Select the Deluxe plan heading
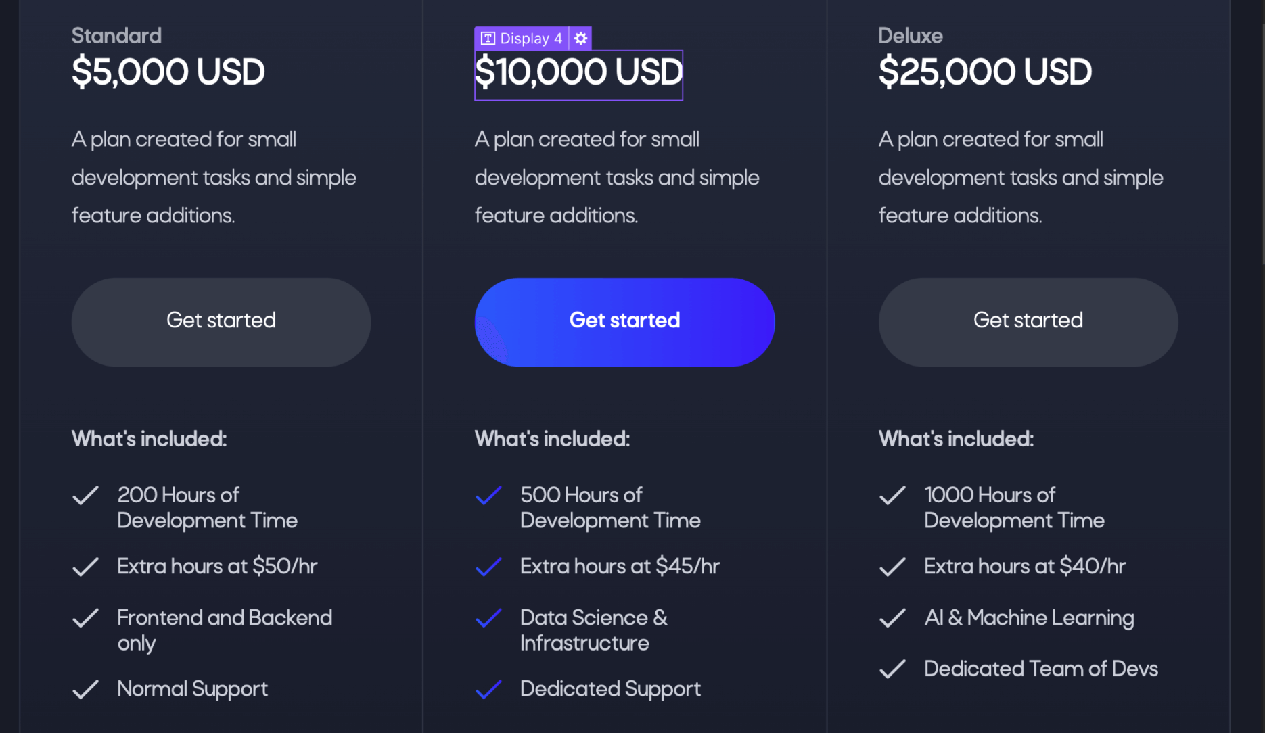Image resolution: width=1265 pixels, height=733 pixels. [x=910, y=35]
